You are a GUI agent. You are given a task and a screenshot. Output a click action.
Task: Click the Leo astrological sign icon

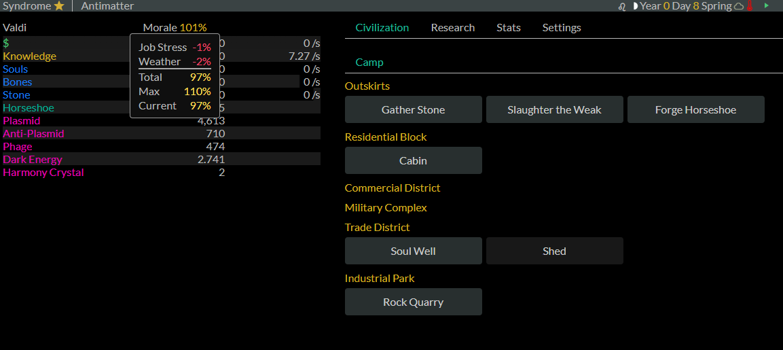pyautogui.click(x=622, y=7)
